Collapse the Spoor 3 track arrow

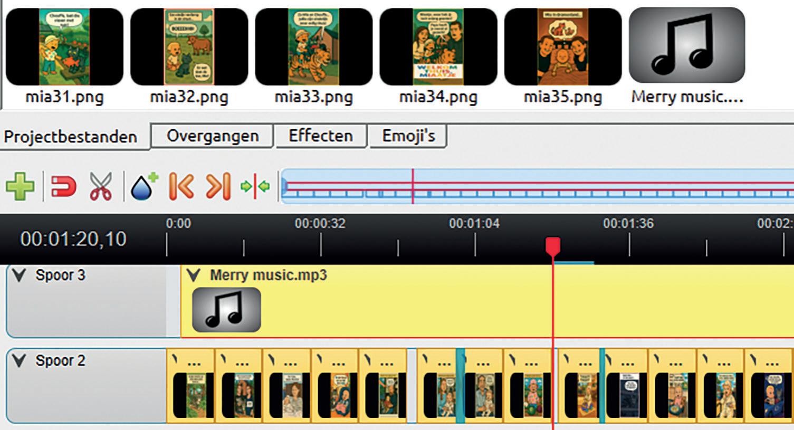point(20,275)
